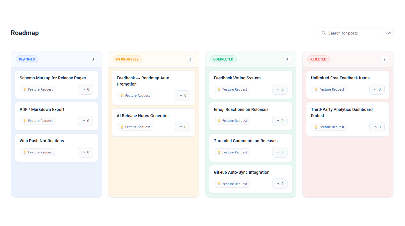Upvote Unlimited Free Feedback Items post
Screen dimensions: 405x226
coord(377,89)
